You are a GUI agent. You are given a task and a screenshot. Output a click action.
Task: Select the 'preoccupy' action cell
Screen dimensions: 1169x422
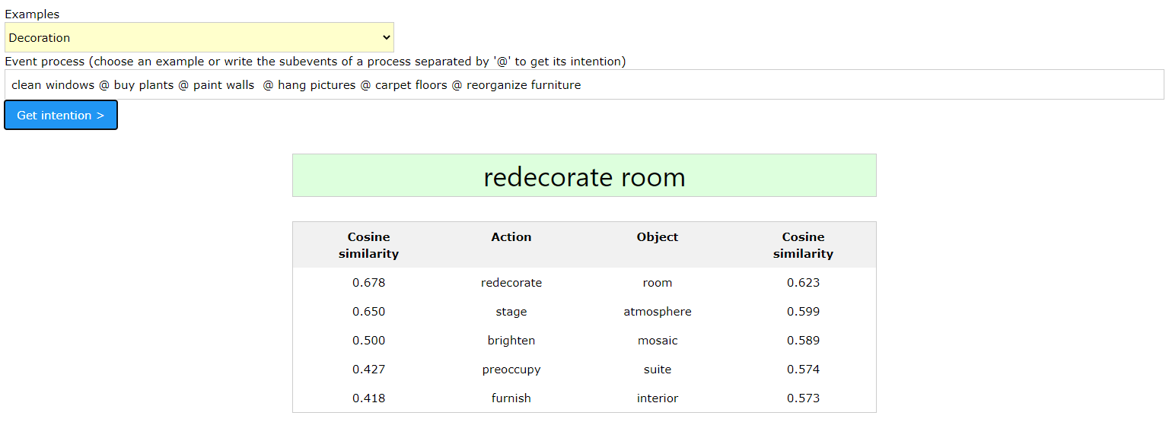point(511,370)
